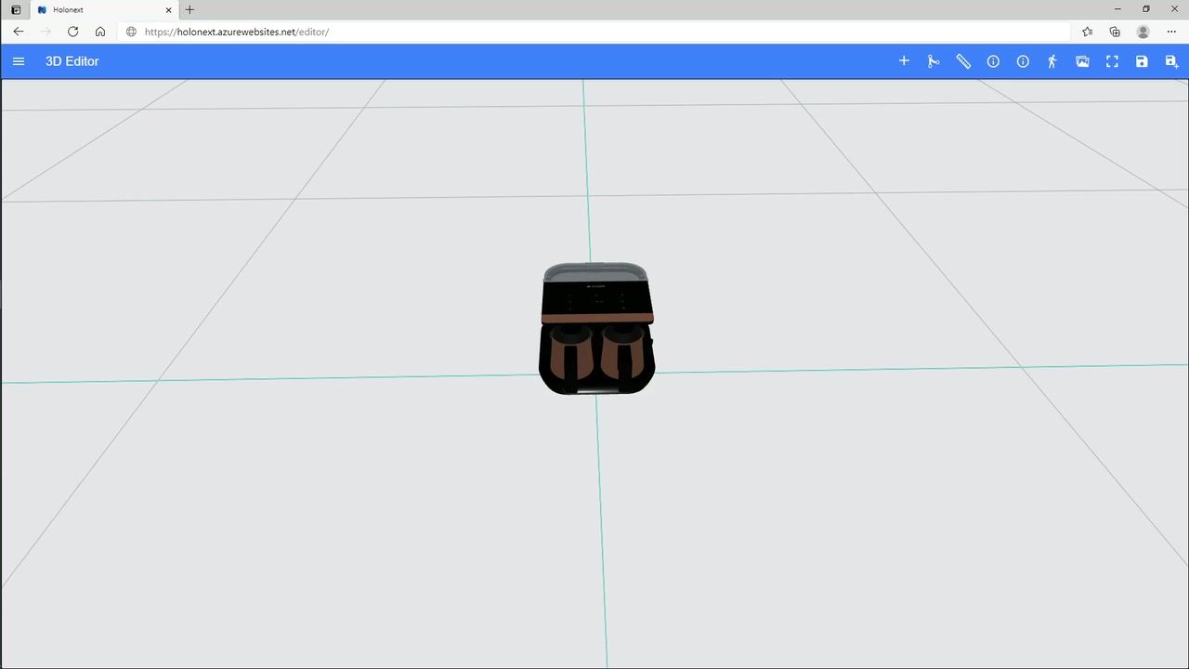Toggle fullscreen view in editor toolbar
The image size is (1189, 669).
click(x=1112, y=61)
